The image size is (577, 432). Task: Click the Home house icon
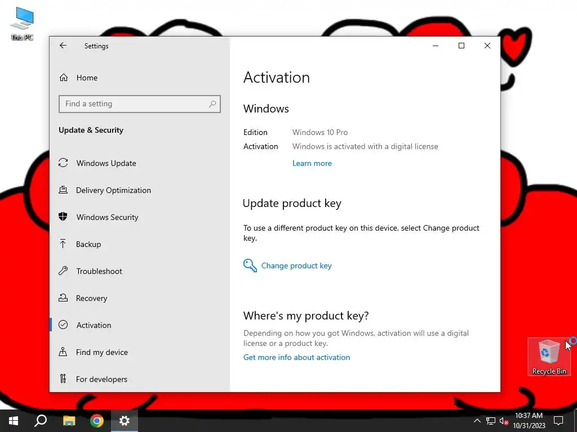[64, 78]
